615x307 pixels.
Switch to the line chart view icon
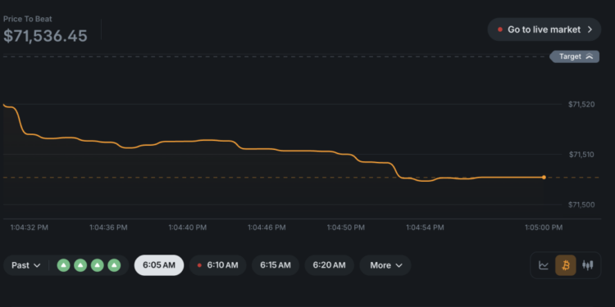click(x=544, y=265)
